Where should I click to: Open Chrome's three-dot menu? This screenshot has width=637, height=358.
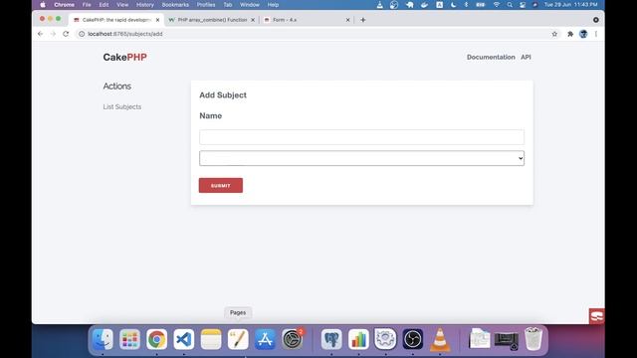point(596,34)
